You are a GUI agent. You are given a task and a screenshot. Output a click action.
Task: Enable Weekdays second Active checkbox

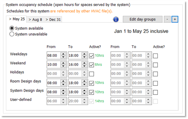coord(156,56)
